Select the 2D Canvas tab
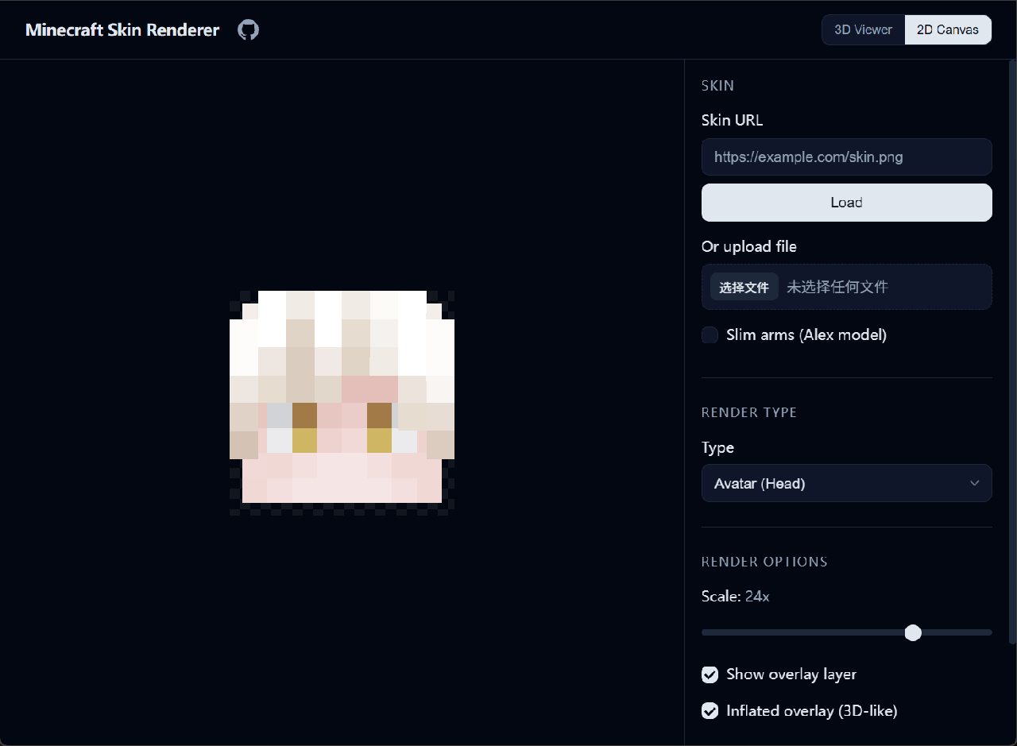The height and width of the screenshot is (746, 1017). [x=947, y=30]
